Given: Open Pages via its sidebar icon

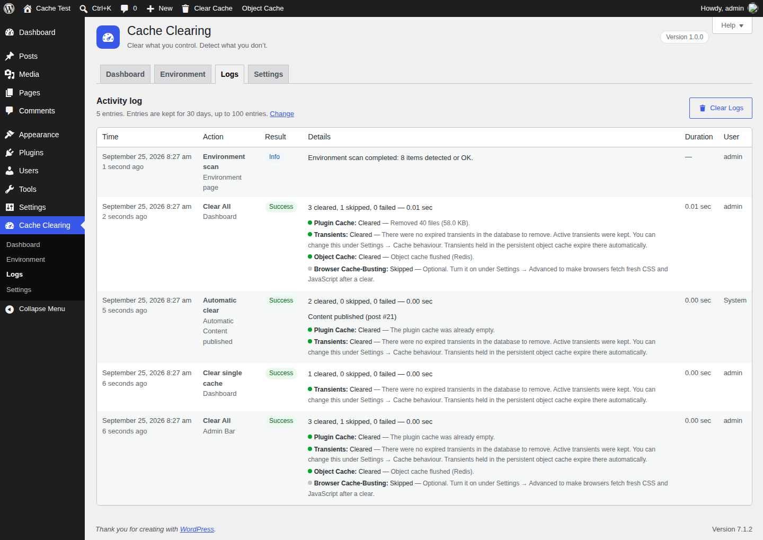Looking at the screenshot, I should tap(10, 93).
